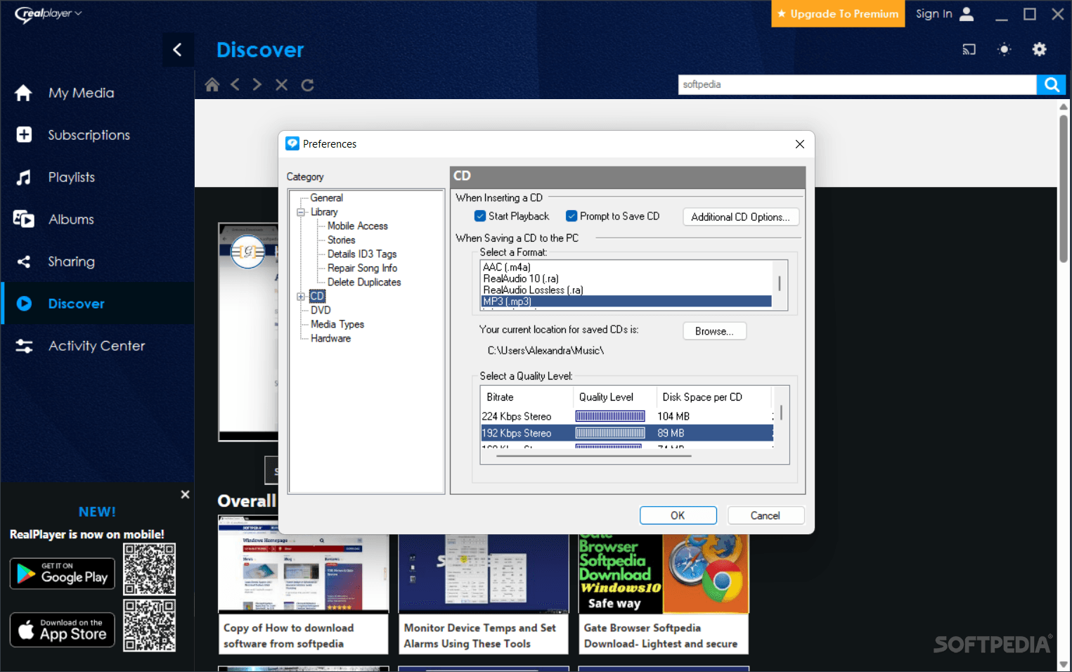Click the format list scrollbar
Screen dimensions: 1072x672
[780, 285]
